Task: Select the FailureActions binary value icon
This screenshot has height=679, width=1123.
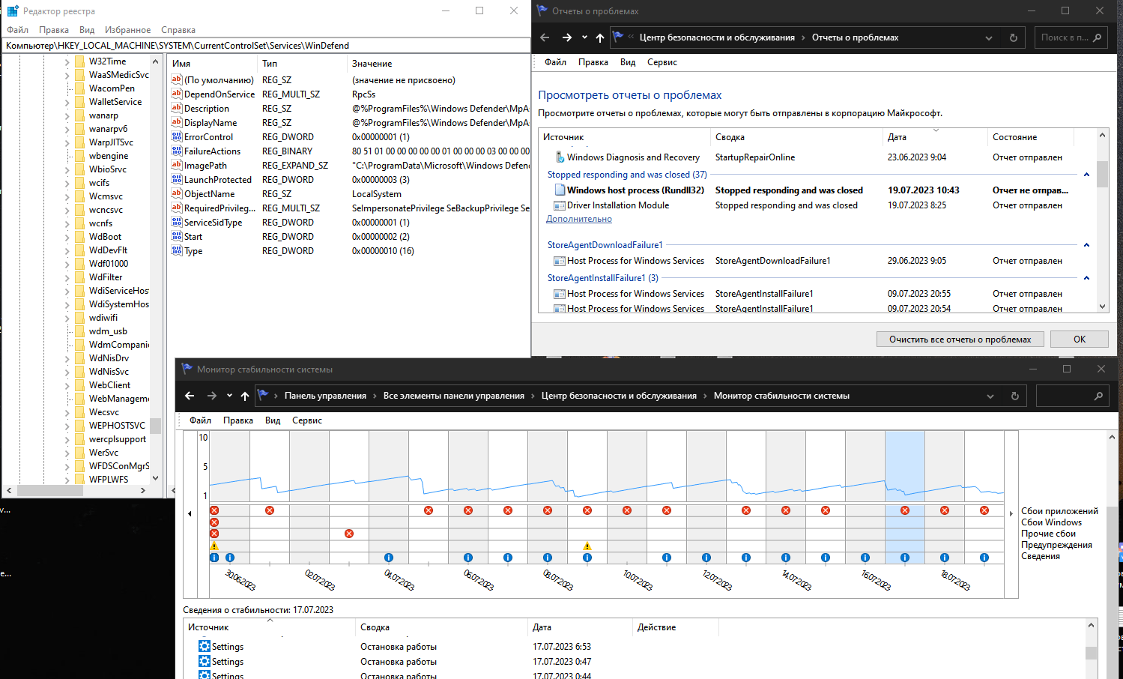Action: pos(177,151)
